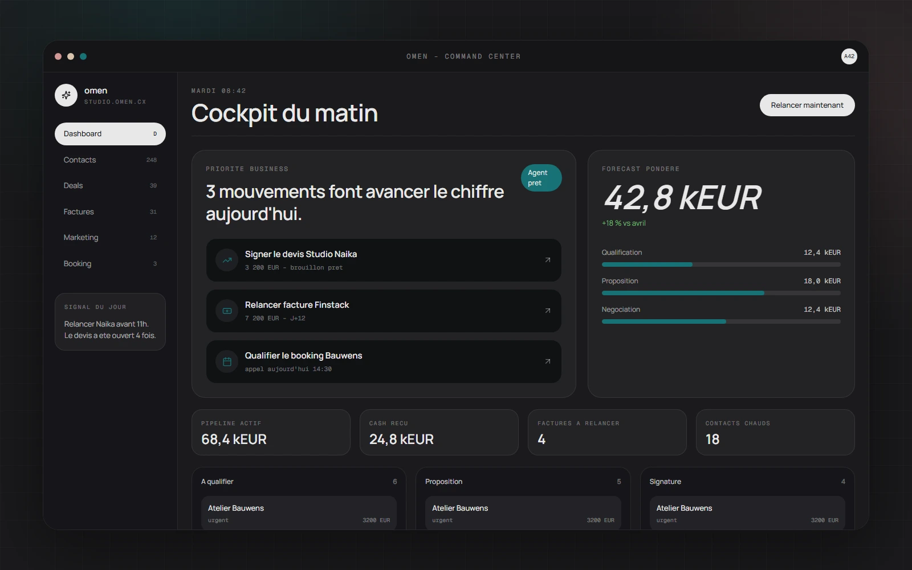The width and height of the screenshot is (912, 570).
Task: Open arrow for Signer le devis Studio Naika
Action: coord(548,260)
